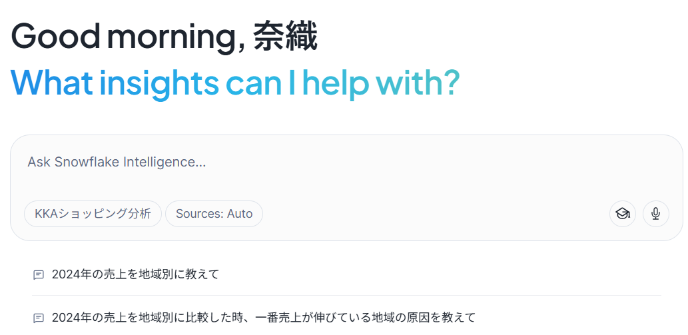Open the Sources: Auto selector

point(214,214)
